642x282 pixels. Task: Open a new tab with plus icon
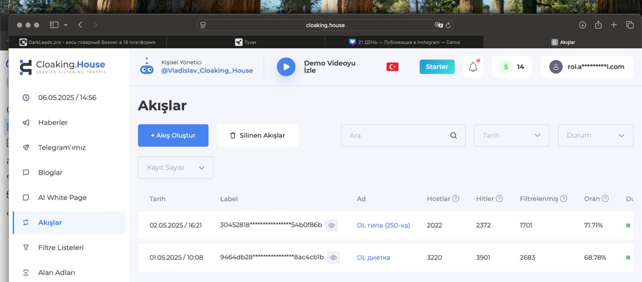(614, 25)
